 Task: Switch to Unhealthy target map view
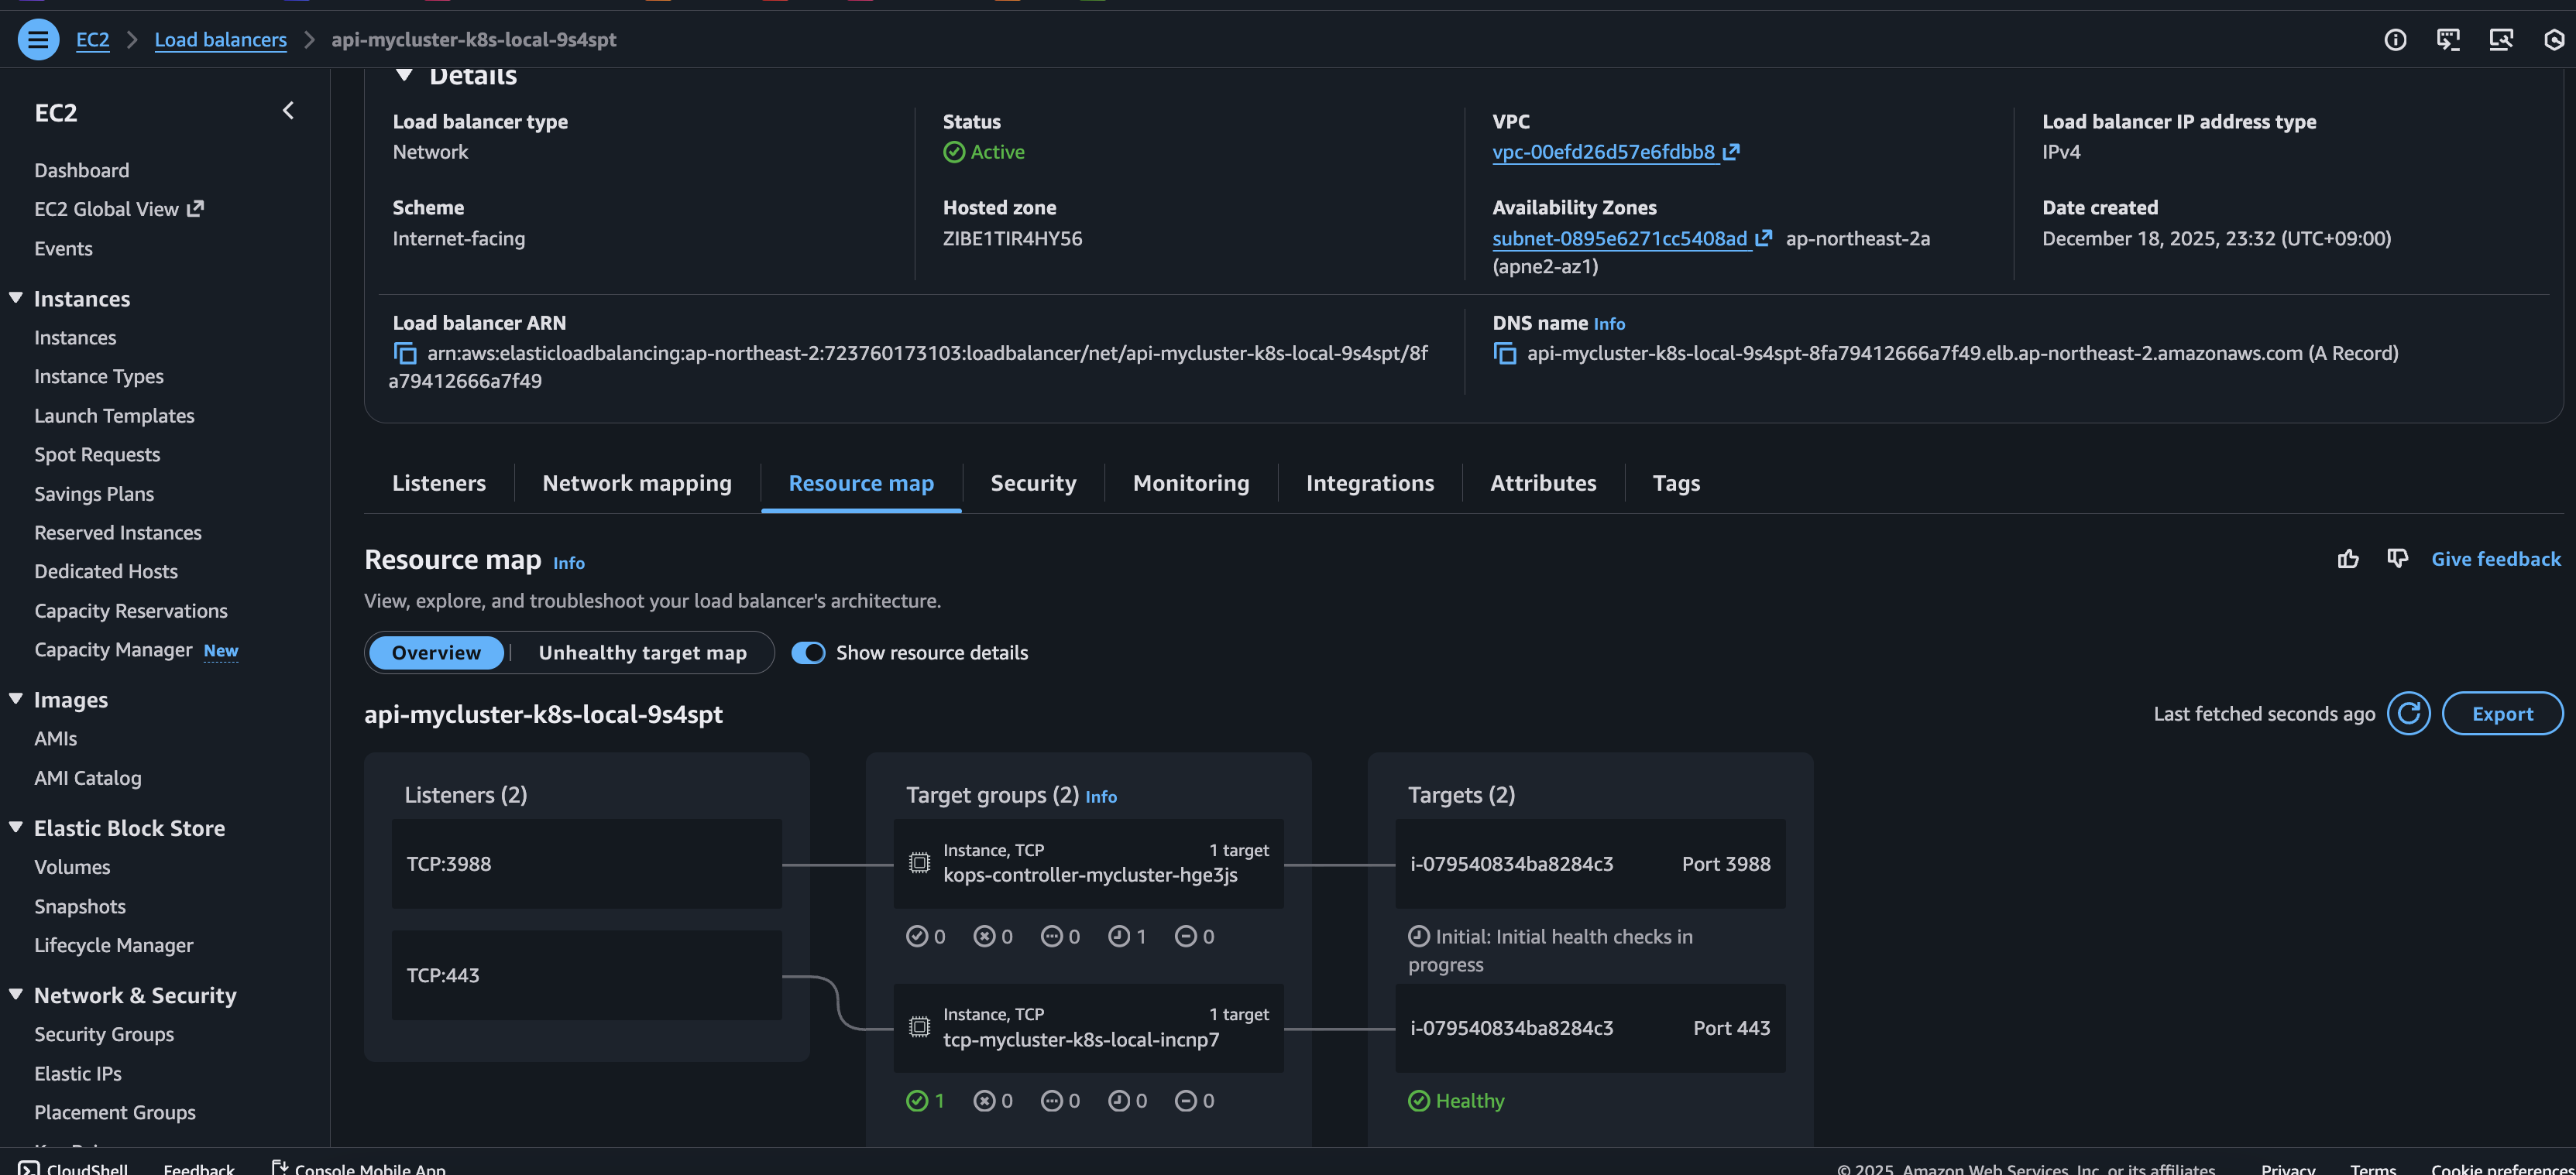point(642,653)
